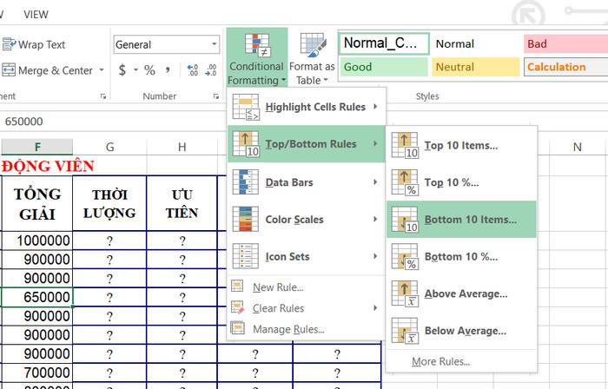This screenshot has height=389, width=608.
Task: Open Number group dialog launcher
Action: pos(215,96)
